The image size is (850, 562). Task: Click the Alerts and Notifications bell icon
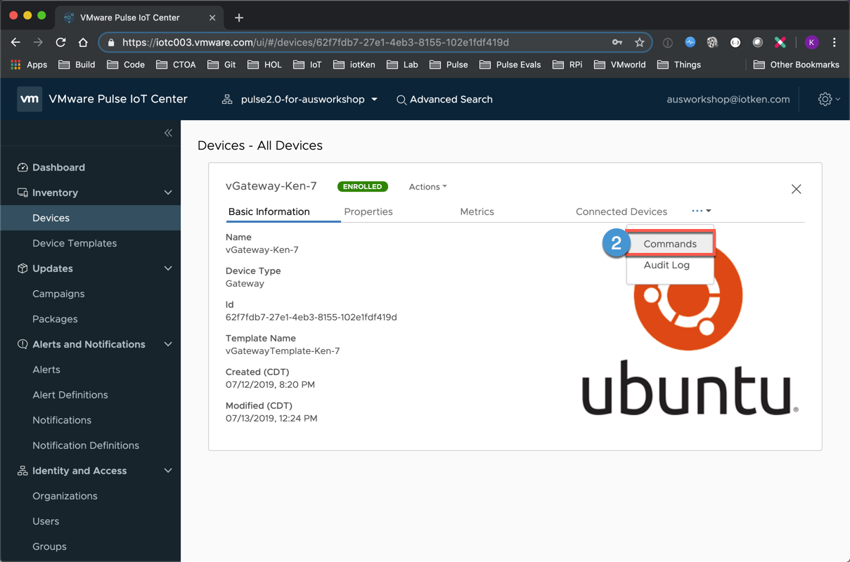pyautogui.click(x=22, y=344)
